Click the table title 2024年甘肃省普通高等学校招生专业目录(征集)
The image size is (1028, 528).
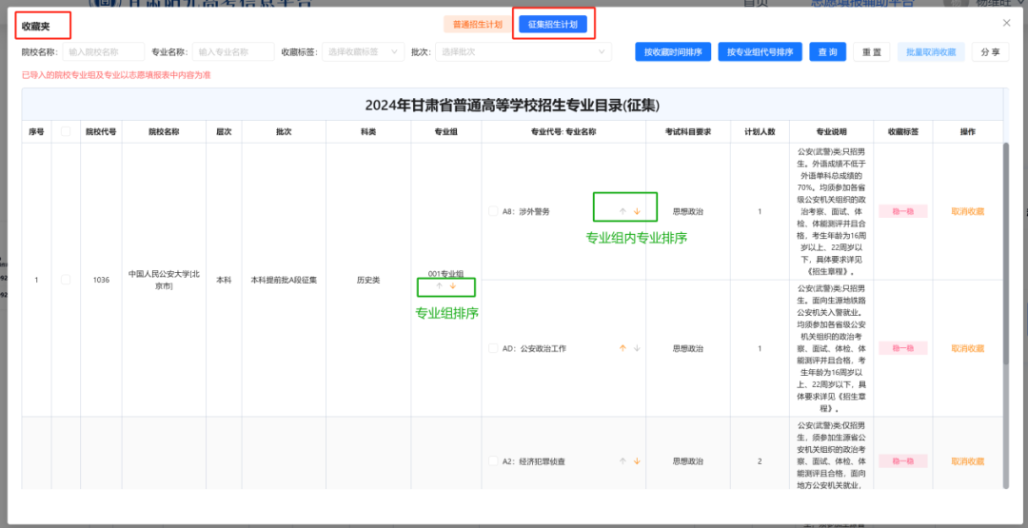[512, 105]
